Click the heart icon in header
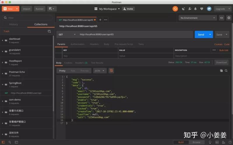Viewport: 233px width, 145px height. (x=202, y=9)
